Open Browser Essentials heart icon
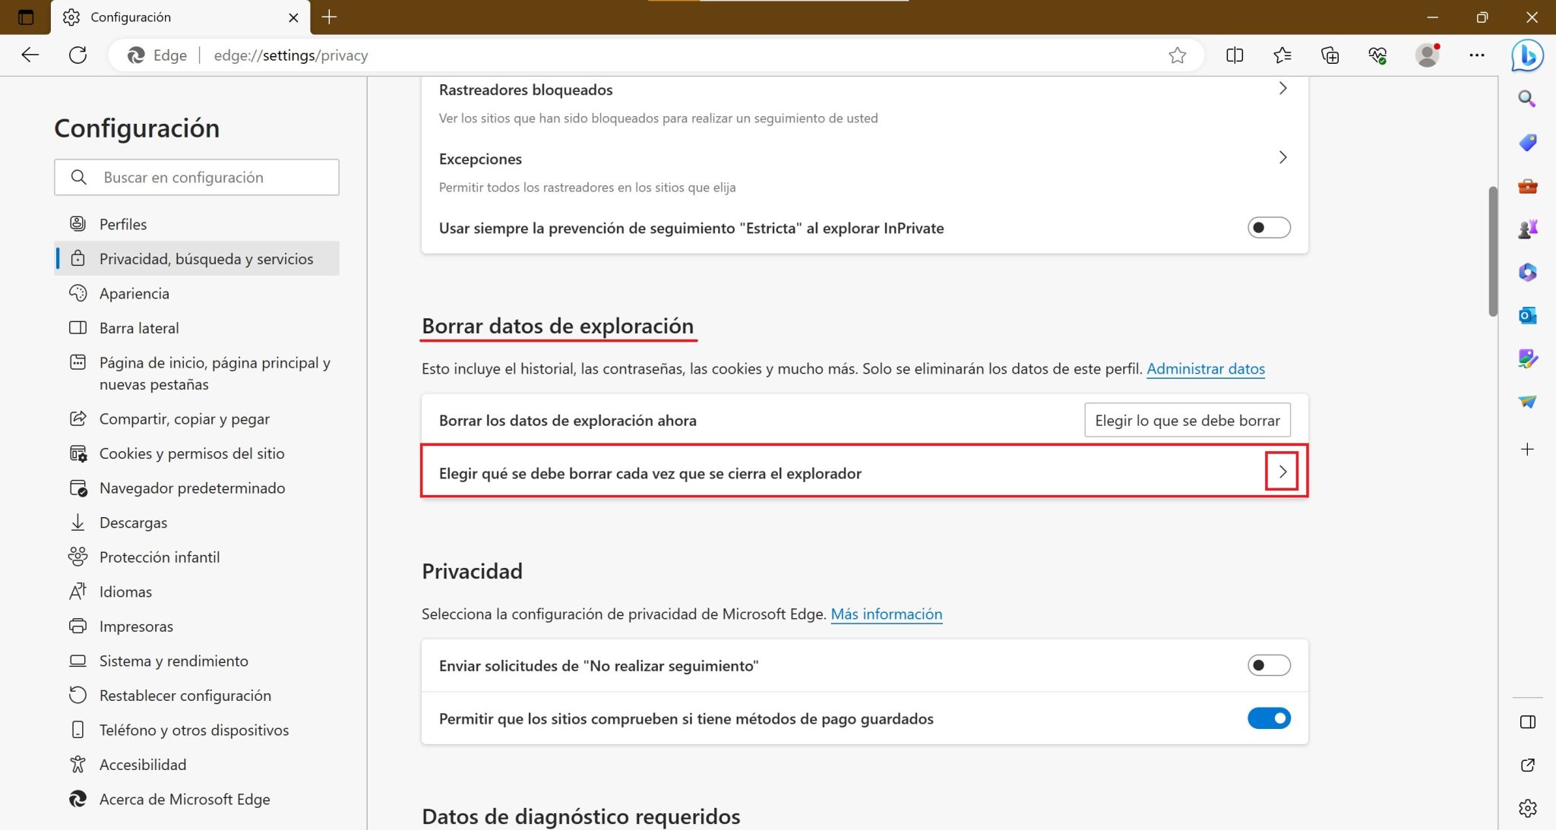The width and height of the screenshot is (1556, 830). click(x=1379, y=55)
